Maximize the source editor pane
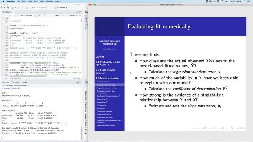Image resolution: width=253 pixels, height=142 pixels. point(80,12)
